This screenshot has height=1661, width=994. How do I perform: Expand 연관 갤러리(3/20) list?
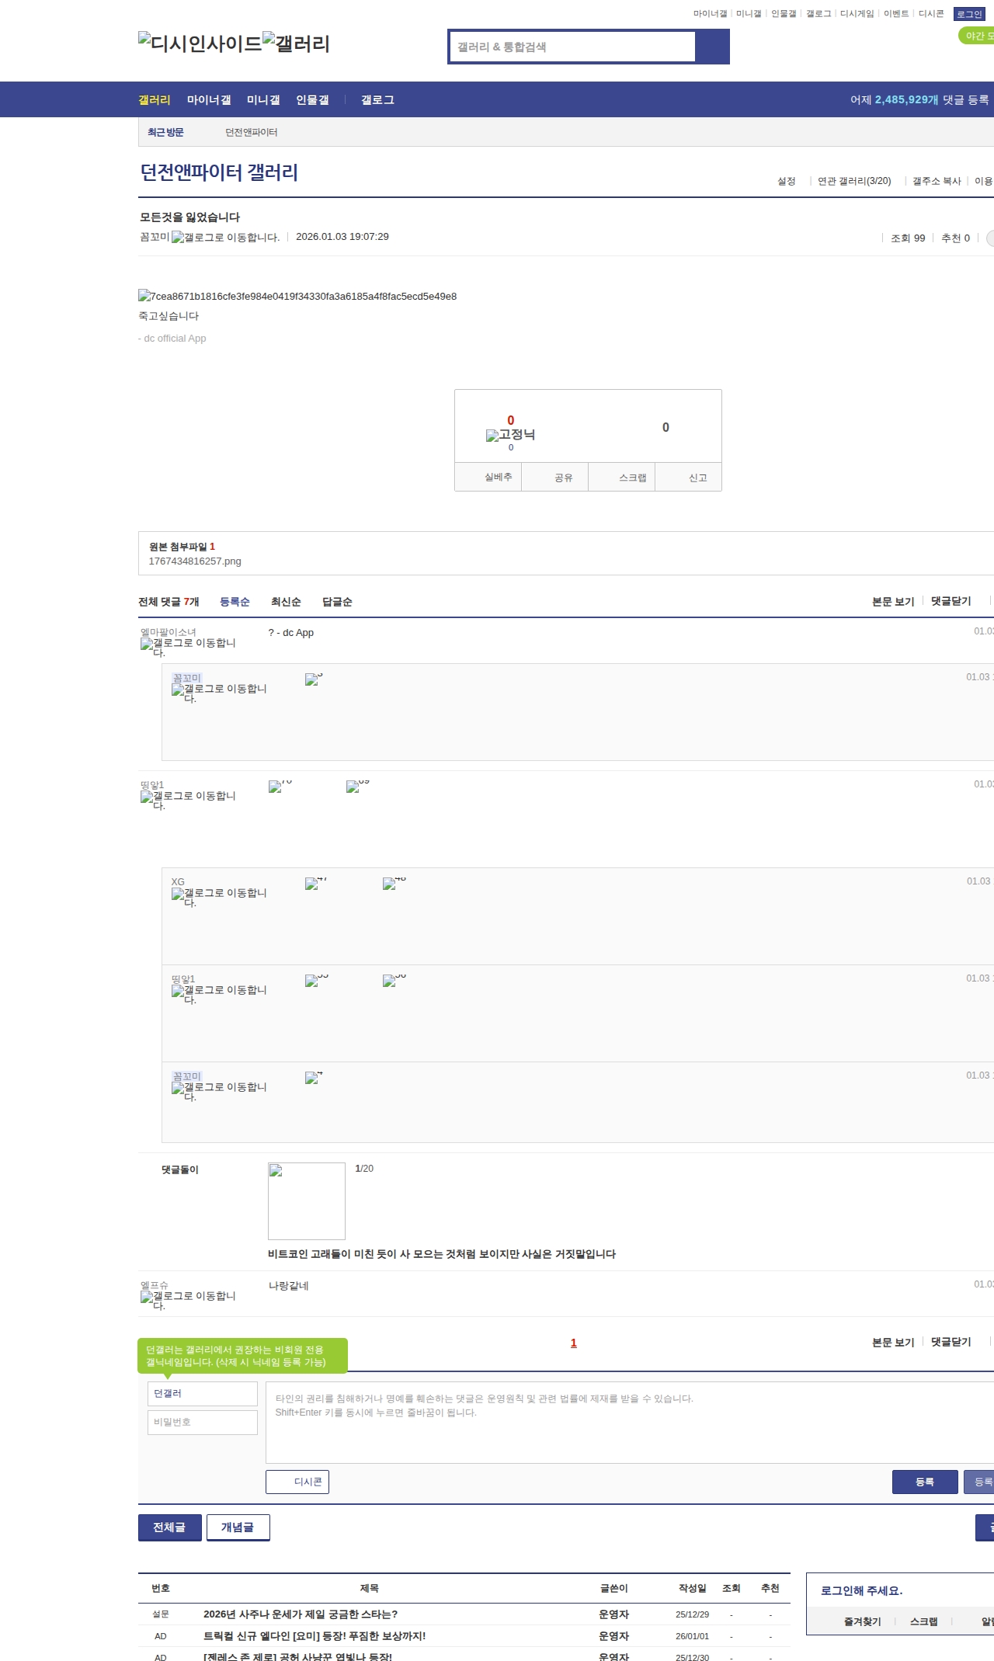pyautogui.click(x=853, y=181)
